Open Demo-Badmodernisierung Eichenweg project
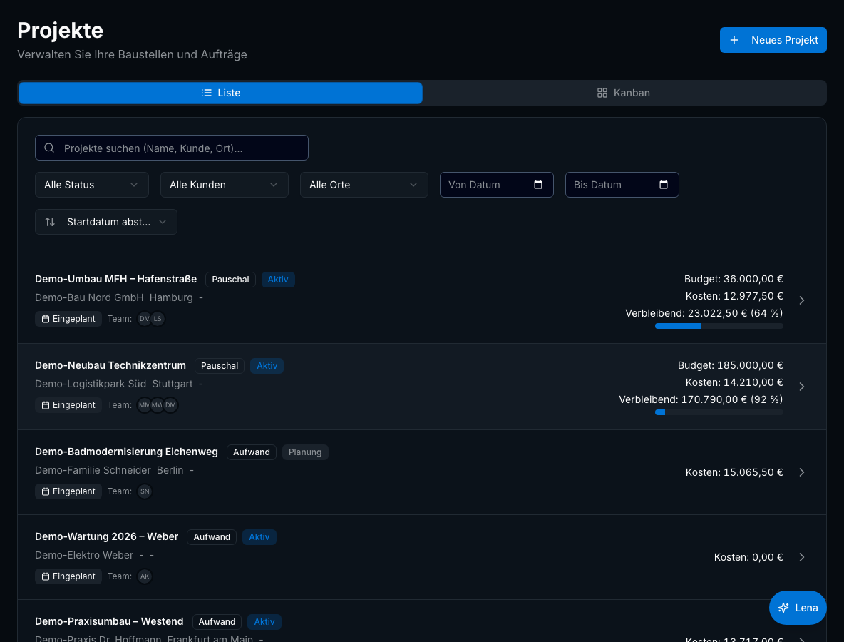This screenshot has width=844, height=642. point(126,452)
